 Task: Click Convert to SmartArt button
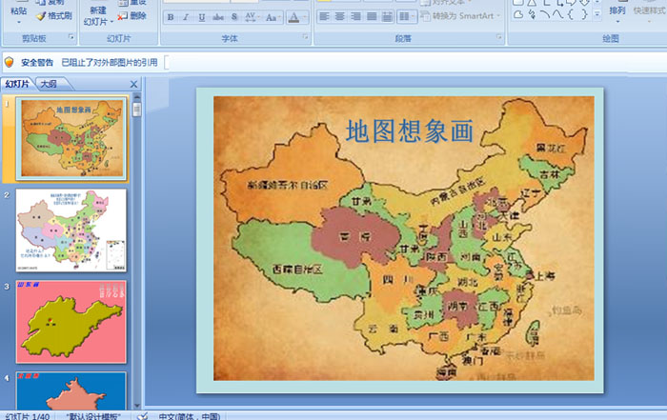[x=460, y=16]
